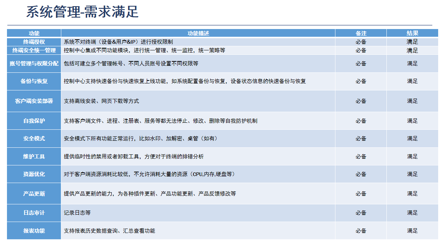Image resolution: width=440 pixels, height=240 pixels.
Task: Select the description 支持离线安装、网页下载等方式
Action: [x=101, y=101]
